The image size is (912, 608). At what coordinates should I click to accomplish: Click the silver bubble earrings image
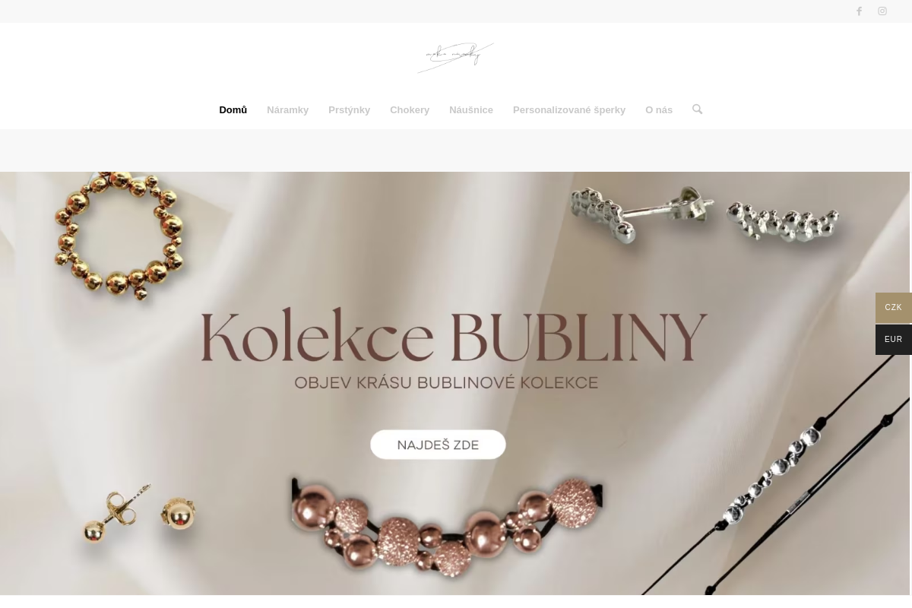tap(706, 217)
